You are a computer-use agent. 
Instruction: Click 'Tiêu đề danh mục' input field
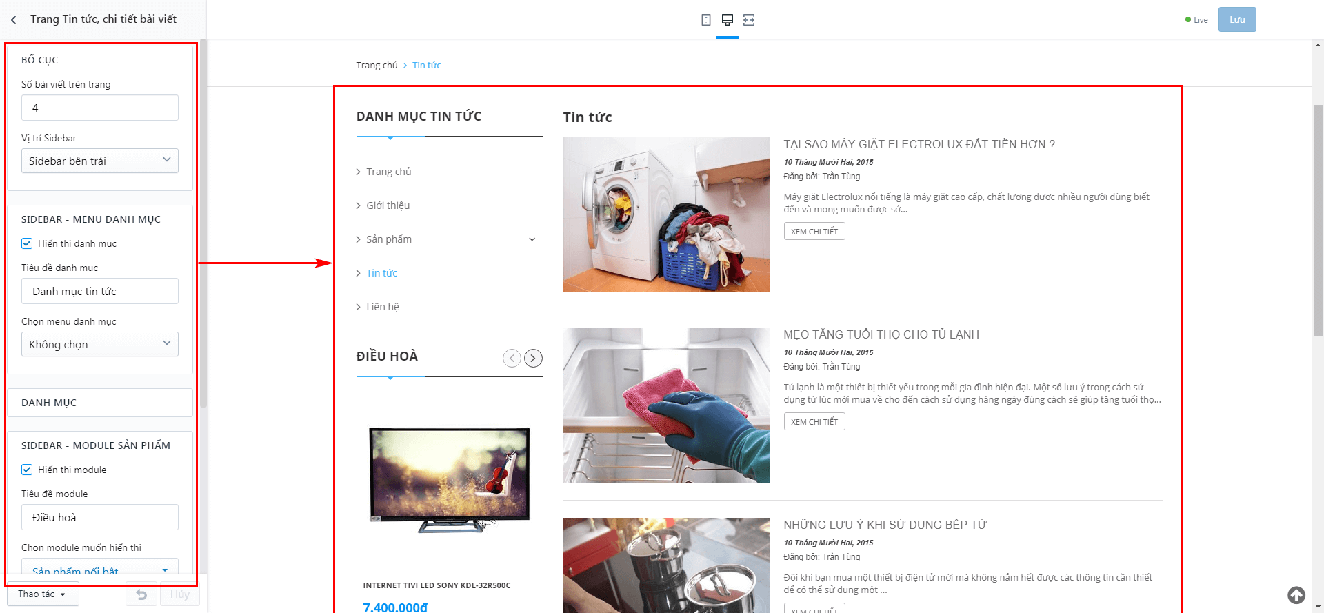(100, 291)
